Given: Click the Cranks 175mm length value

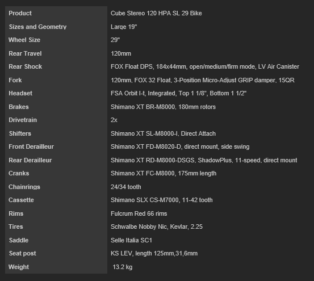Looking at the screenshot, I should pos(164,173).
